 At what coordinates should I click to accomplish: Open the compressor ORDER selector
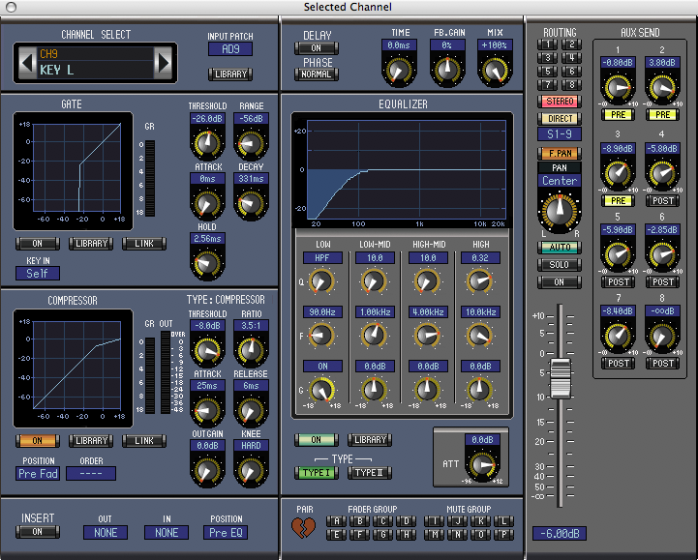[91, 473]
